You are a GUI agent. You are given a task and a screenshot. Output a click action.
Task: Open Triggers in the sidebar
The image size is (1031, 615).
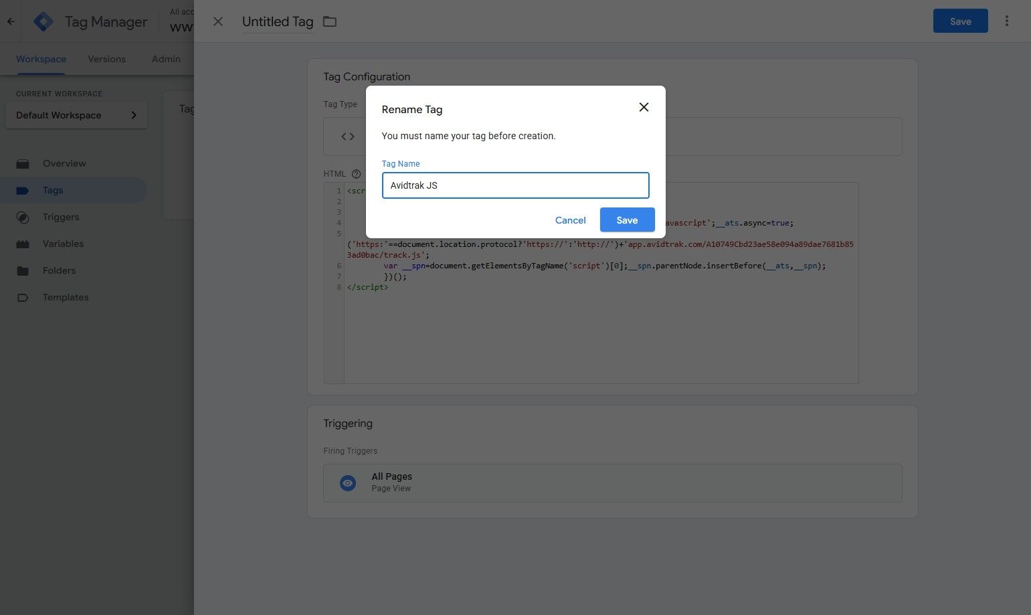point(74,217)
